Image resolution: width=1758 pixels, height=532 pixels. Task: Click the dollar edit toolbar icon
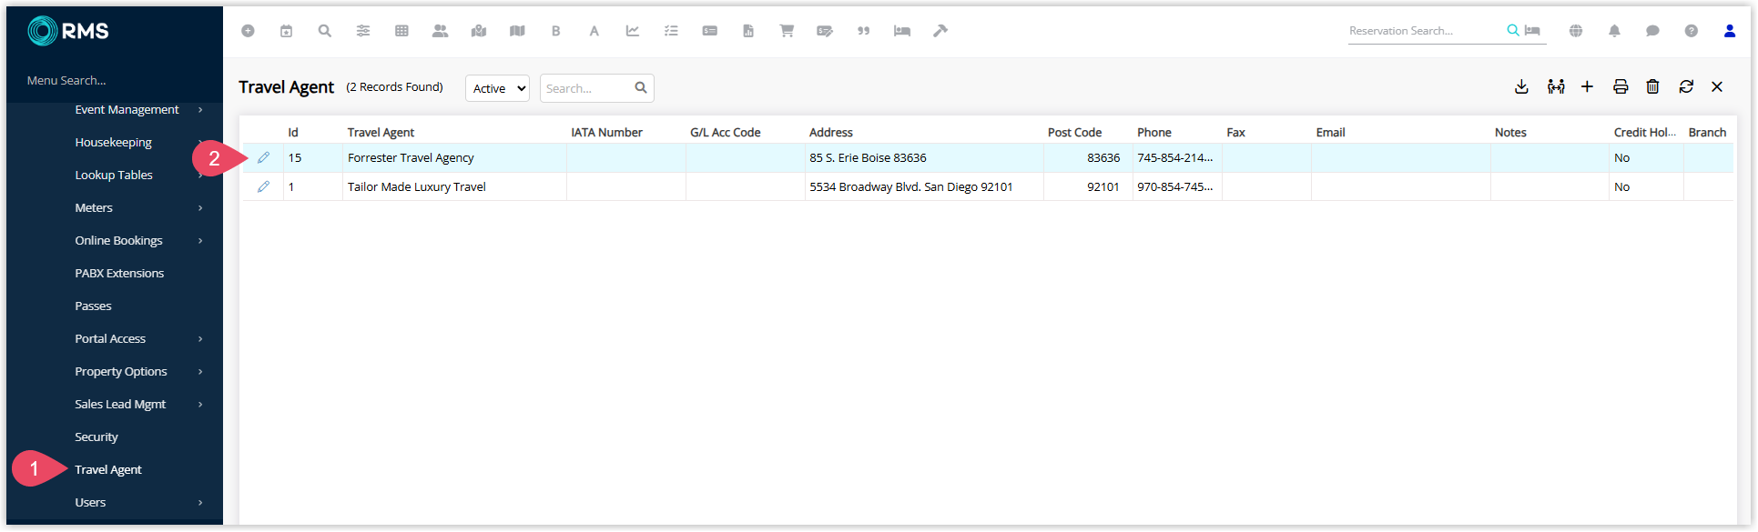click(x=825, y=31)
